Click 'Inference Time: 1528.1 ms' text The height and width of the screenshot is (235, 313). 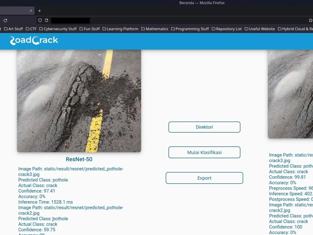tap(45, 202)
